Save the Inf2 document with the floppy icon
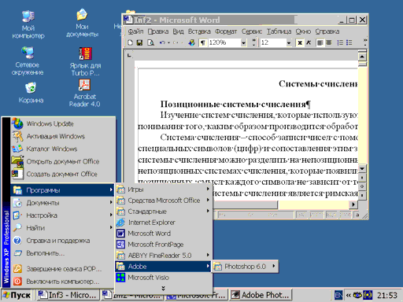Image resolution: width=403 pixels, height=302 pixels. click(x=140, y=42)
